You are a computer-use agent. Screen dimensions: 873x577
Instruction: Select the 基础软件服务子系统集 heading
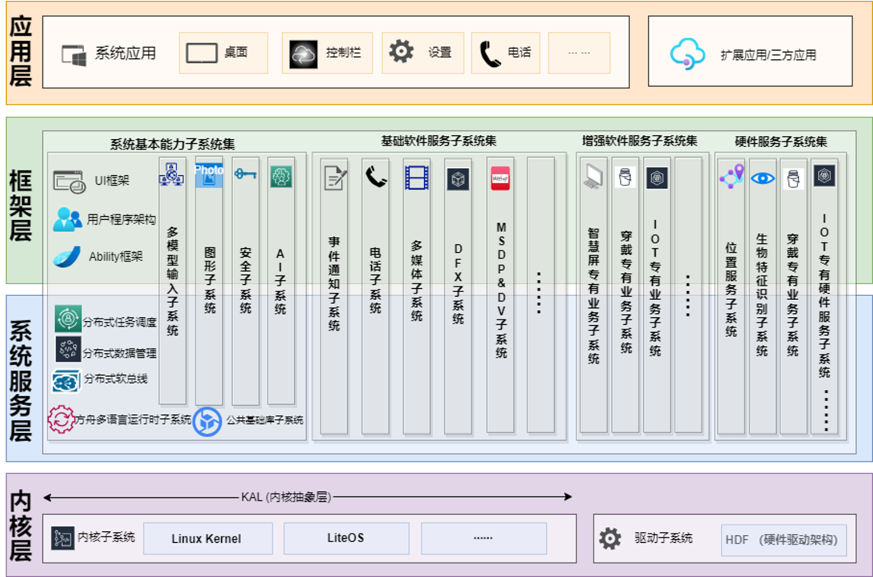click(439, 140)
